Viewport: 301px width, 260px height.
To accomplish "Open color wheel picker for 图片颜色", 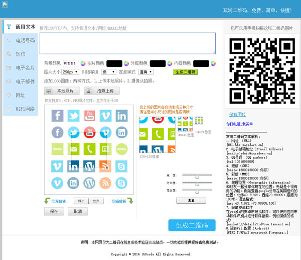I will [126, 63].
